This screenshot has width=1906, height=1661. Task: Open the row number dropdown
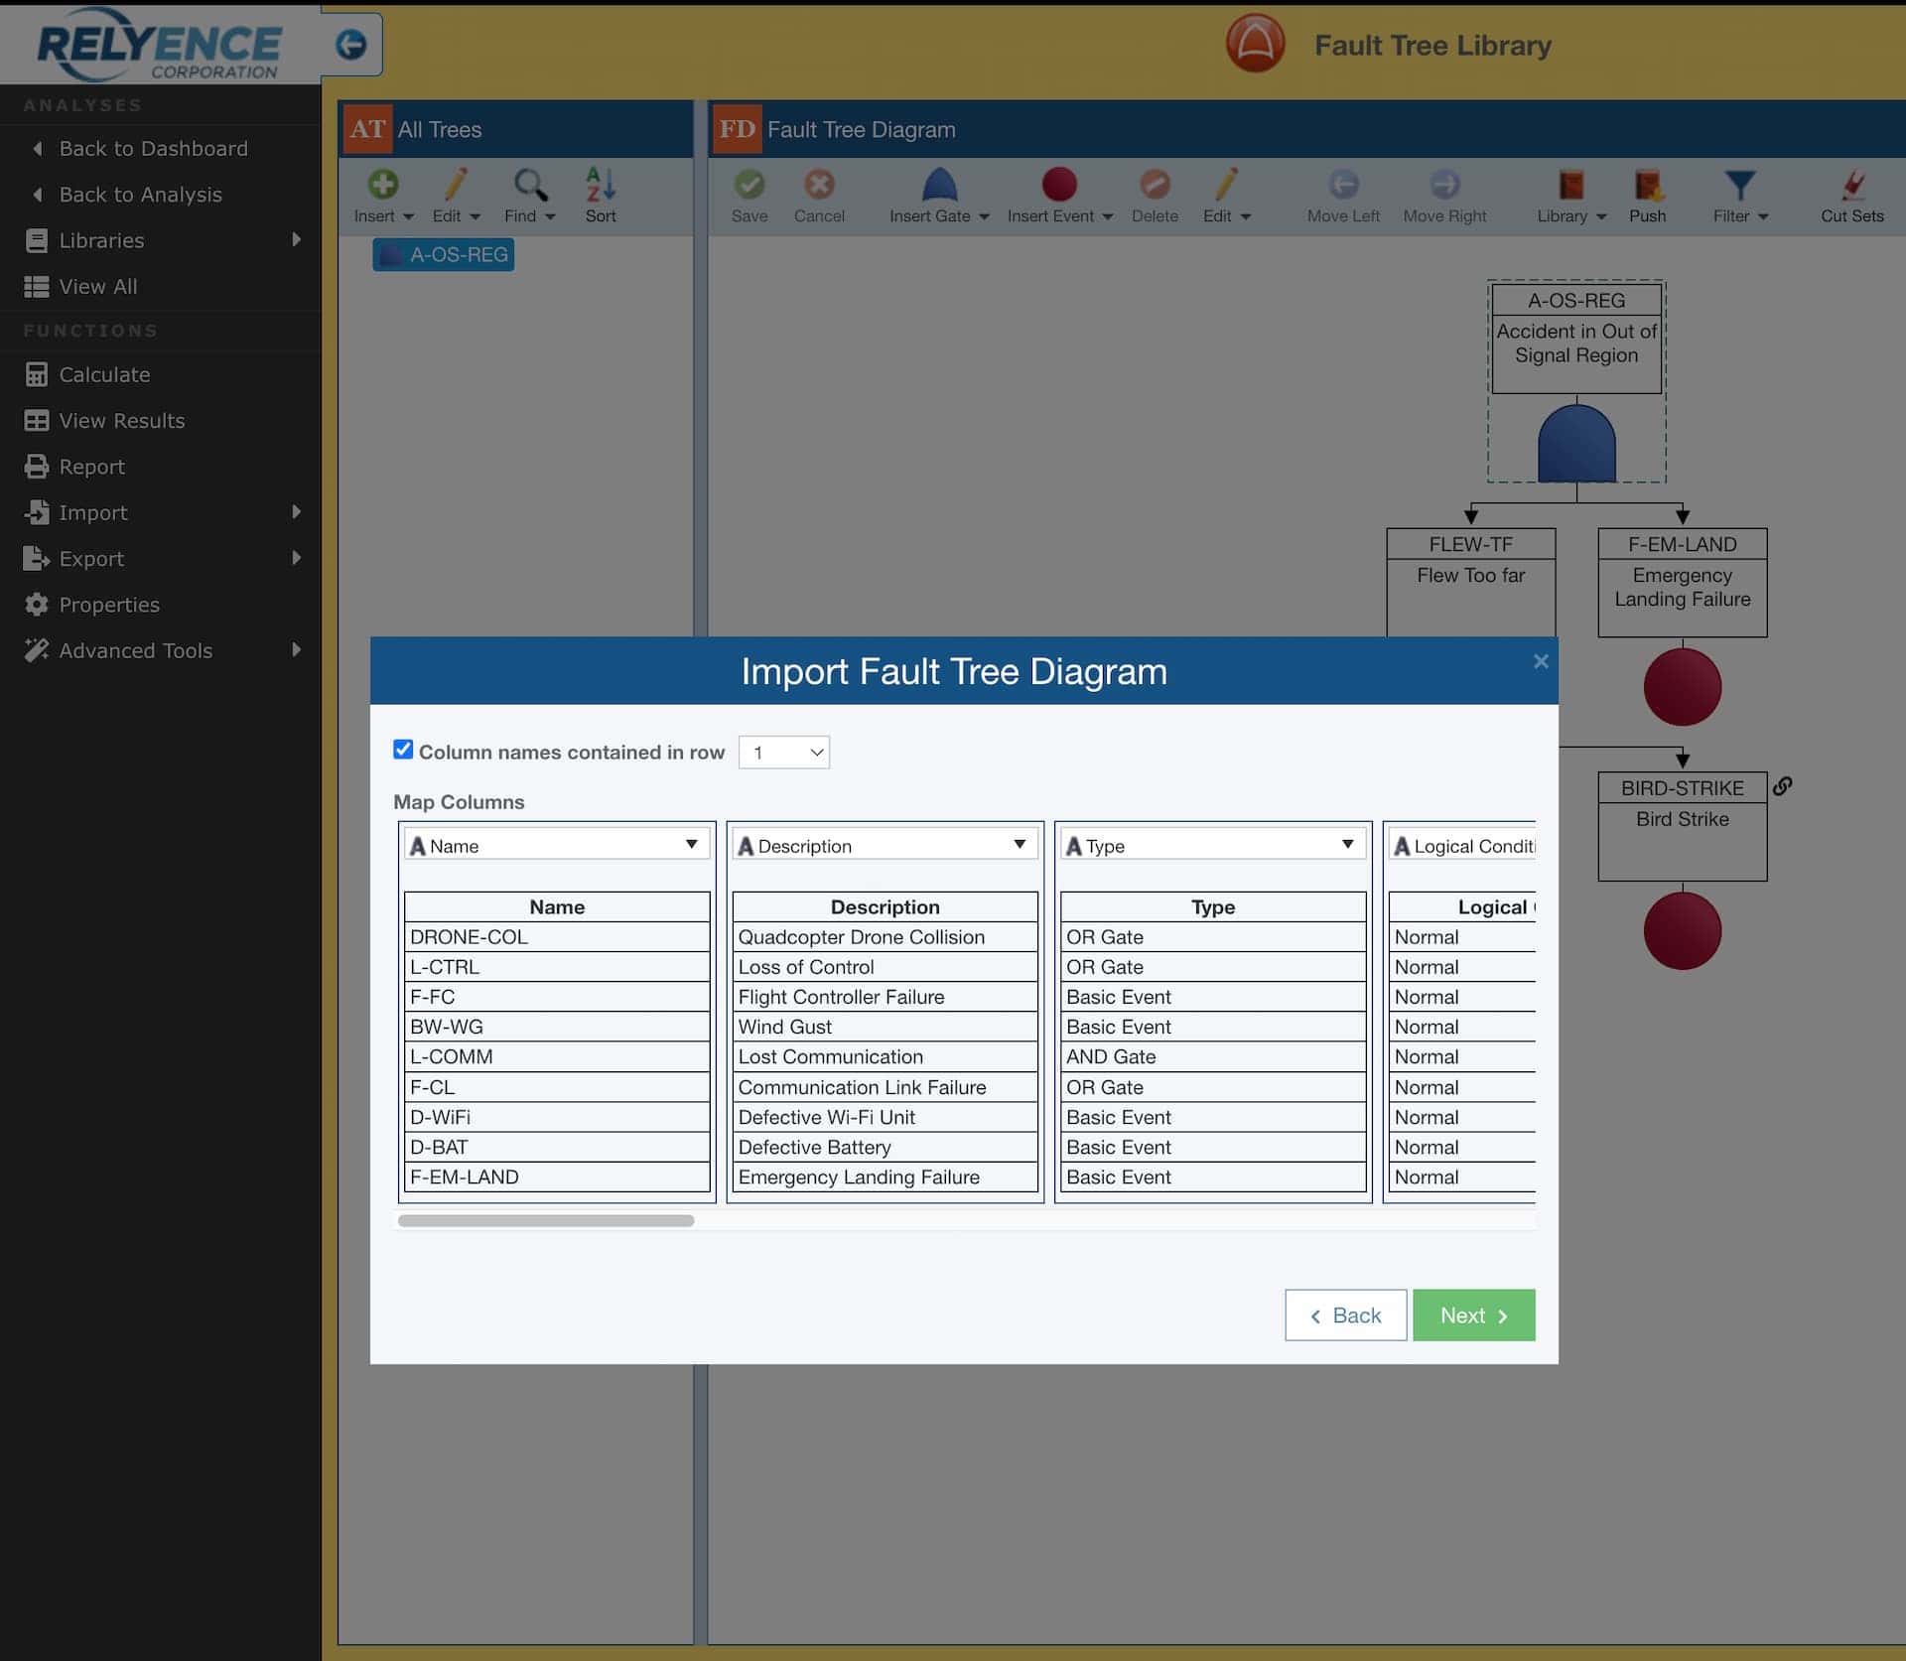[783, 753]
